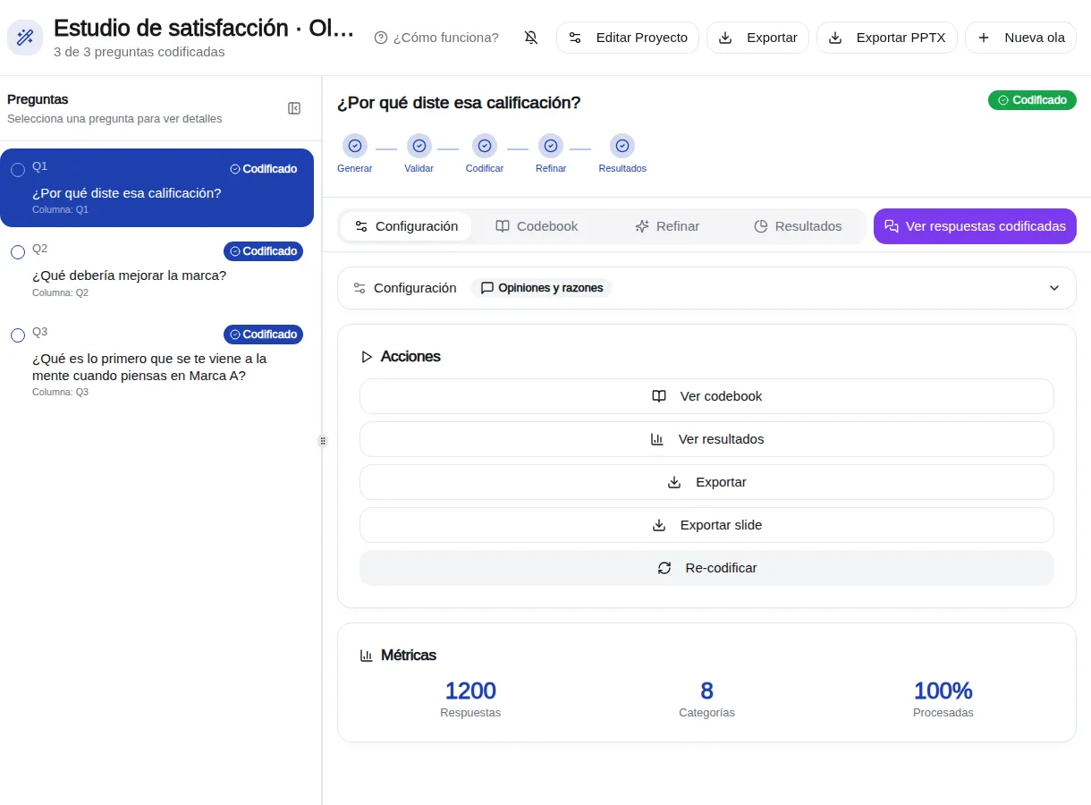The image size is (1091, 805).
Task: Select radio button for question Q3
Action: point(18,335)
